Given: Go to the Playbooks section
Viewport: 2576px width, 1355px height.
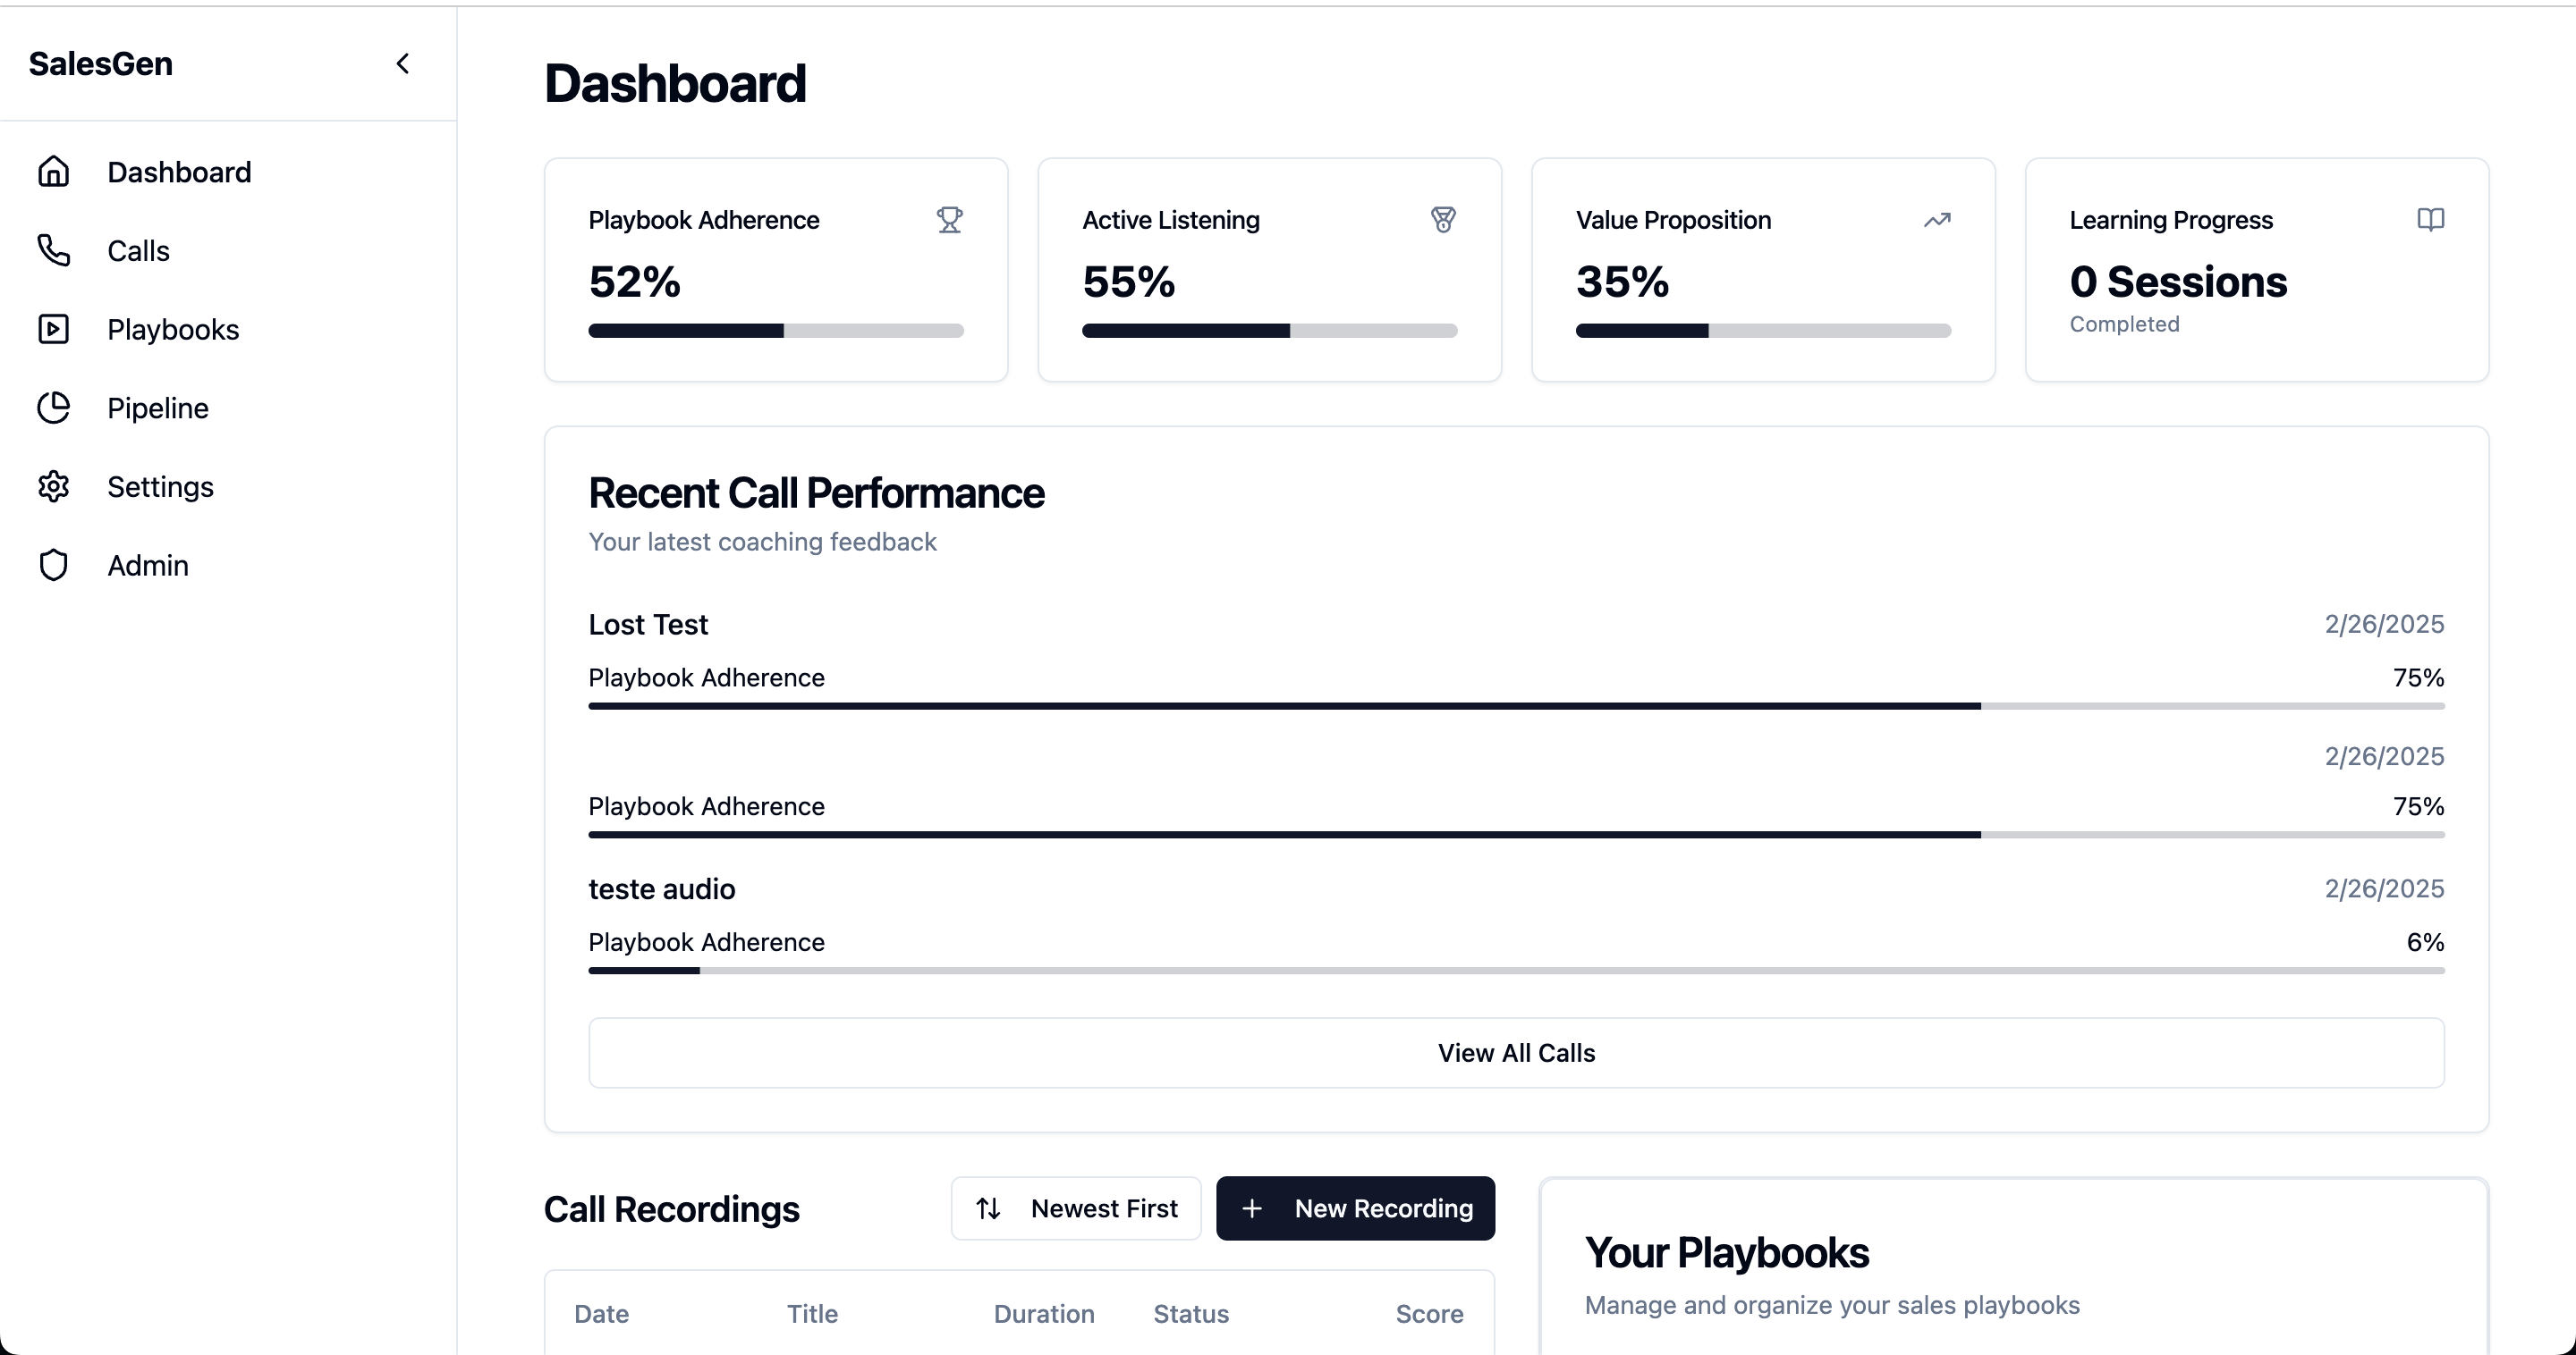Looking at the screenshot, I should click(x=173, y=330).
